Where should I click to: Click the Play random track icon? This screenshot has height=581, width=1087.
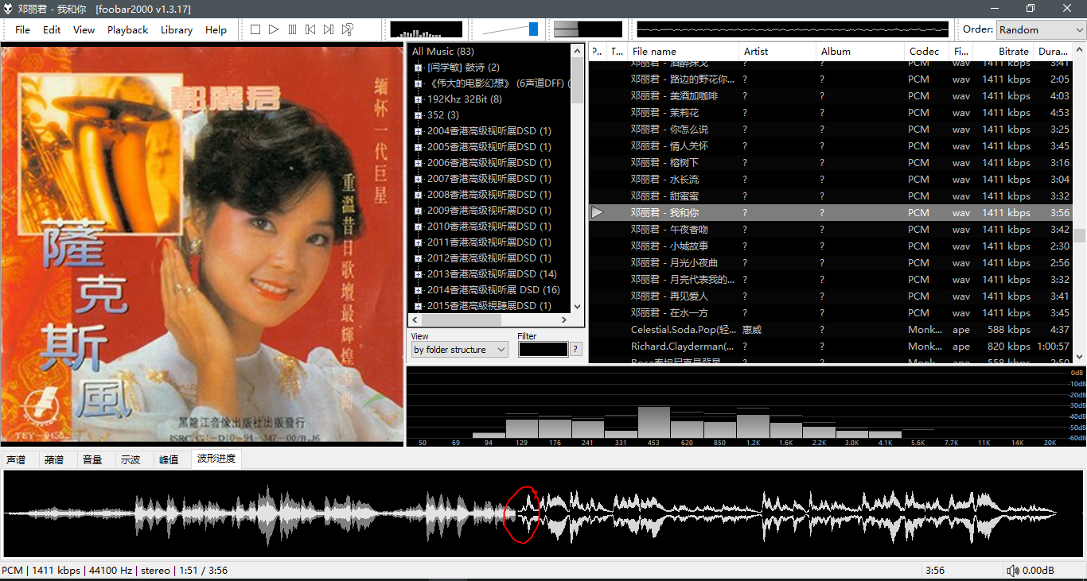[347, 29]
